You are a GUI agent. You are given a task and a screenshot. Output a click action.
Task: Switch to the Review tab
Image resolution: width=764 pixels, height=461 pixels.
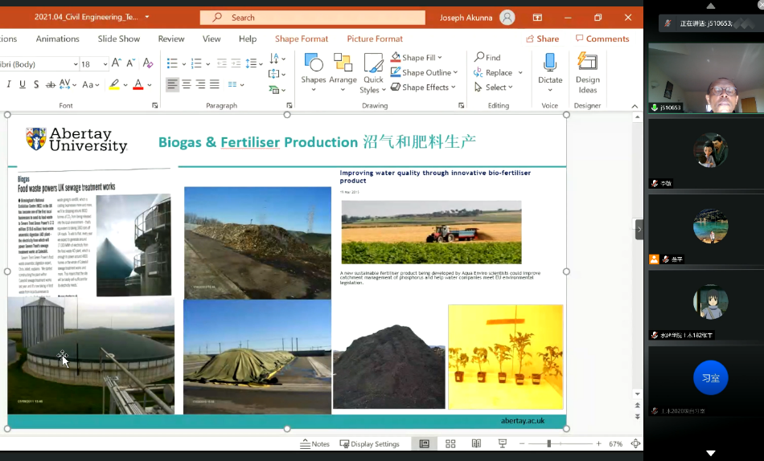pos(170,39)
